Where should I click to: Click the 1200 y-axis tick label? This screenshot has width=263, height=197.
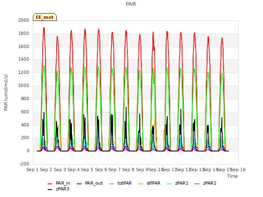(24, 72)
